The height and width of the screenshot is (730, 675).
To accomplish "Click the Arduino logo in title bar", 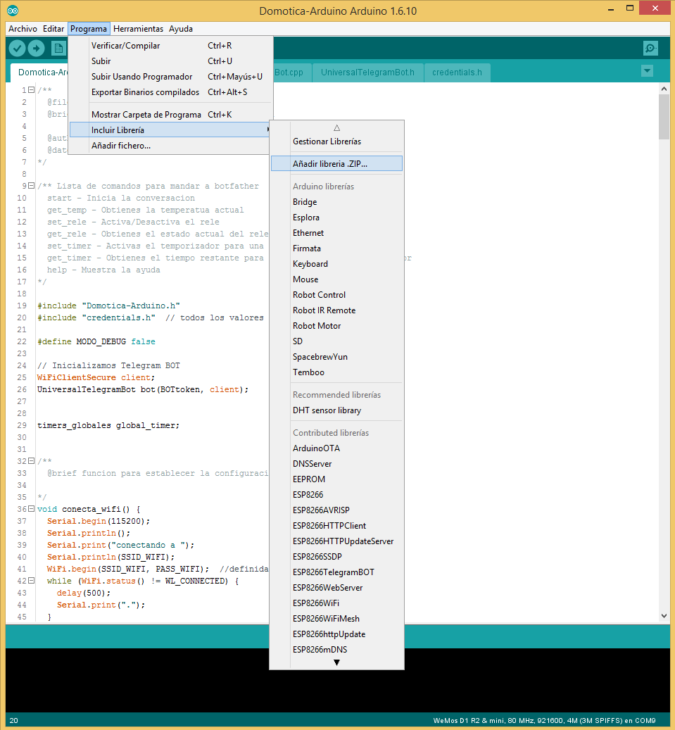I will pos(13,11).
